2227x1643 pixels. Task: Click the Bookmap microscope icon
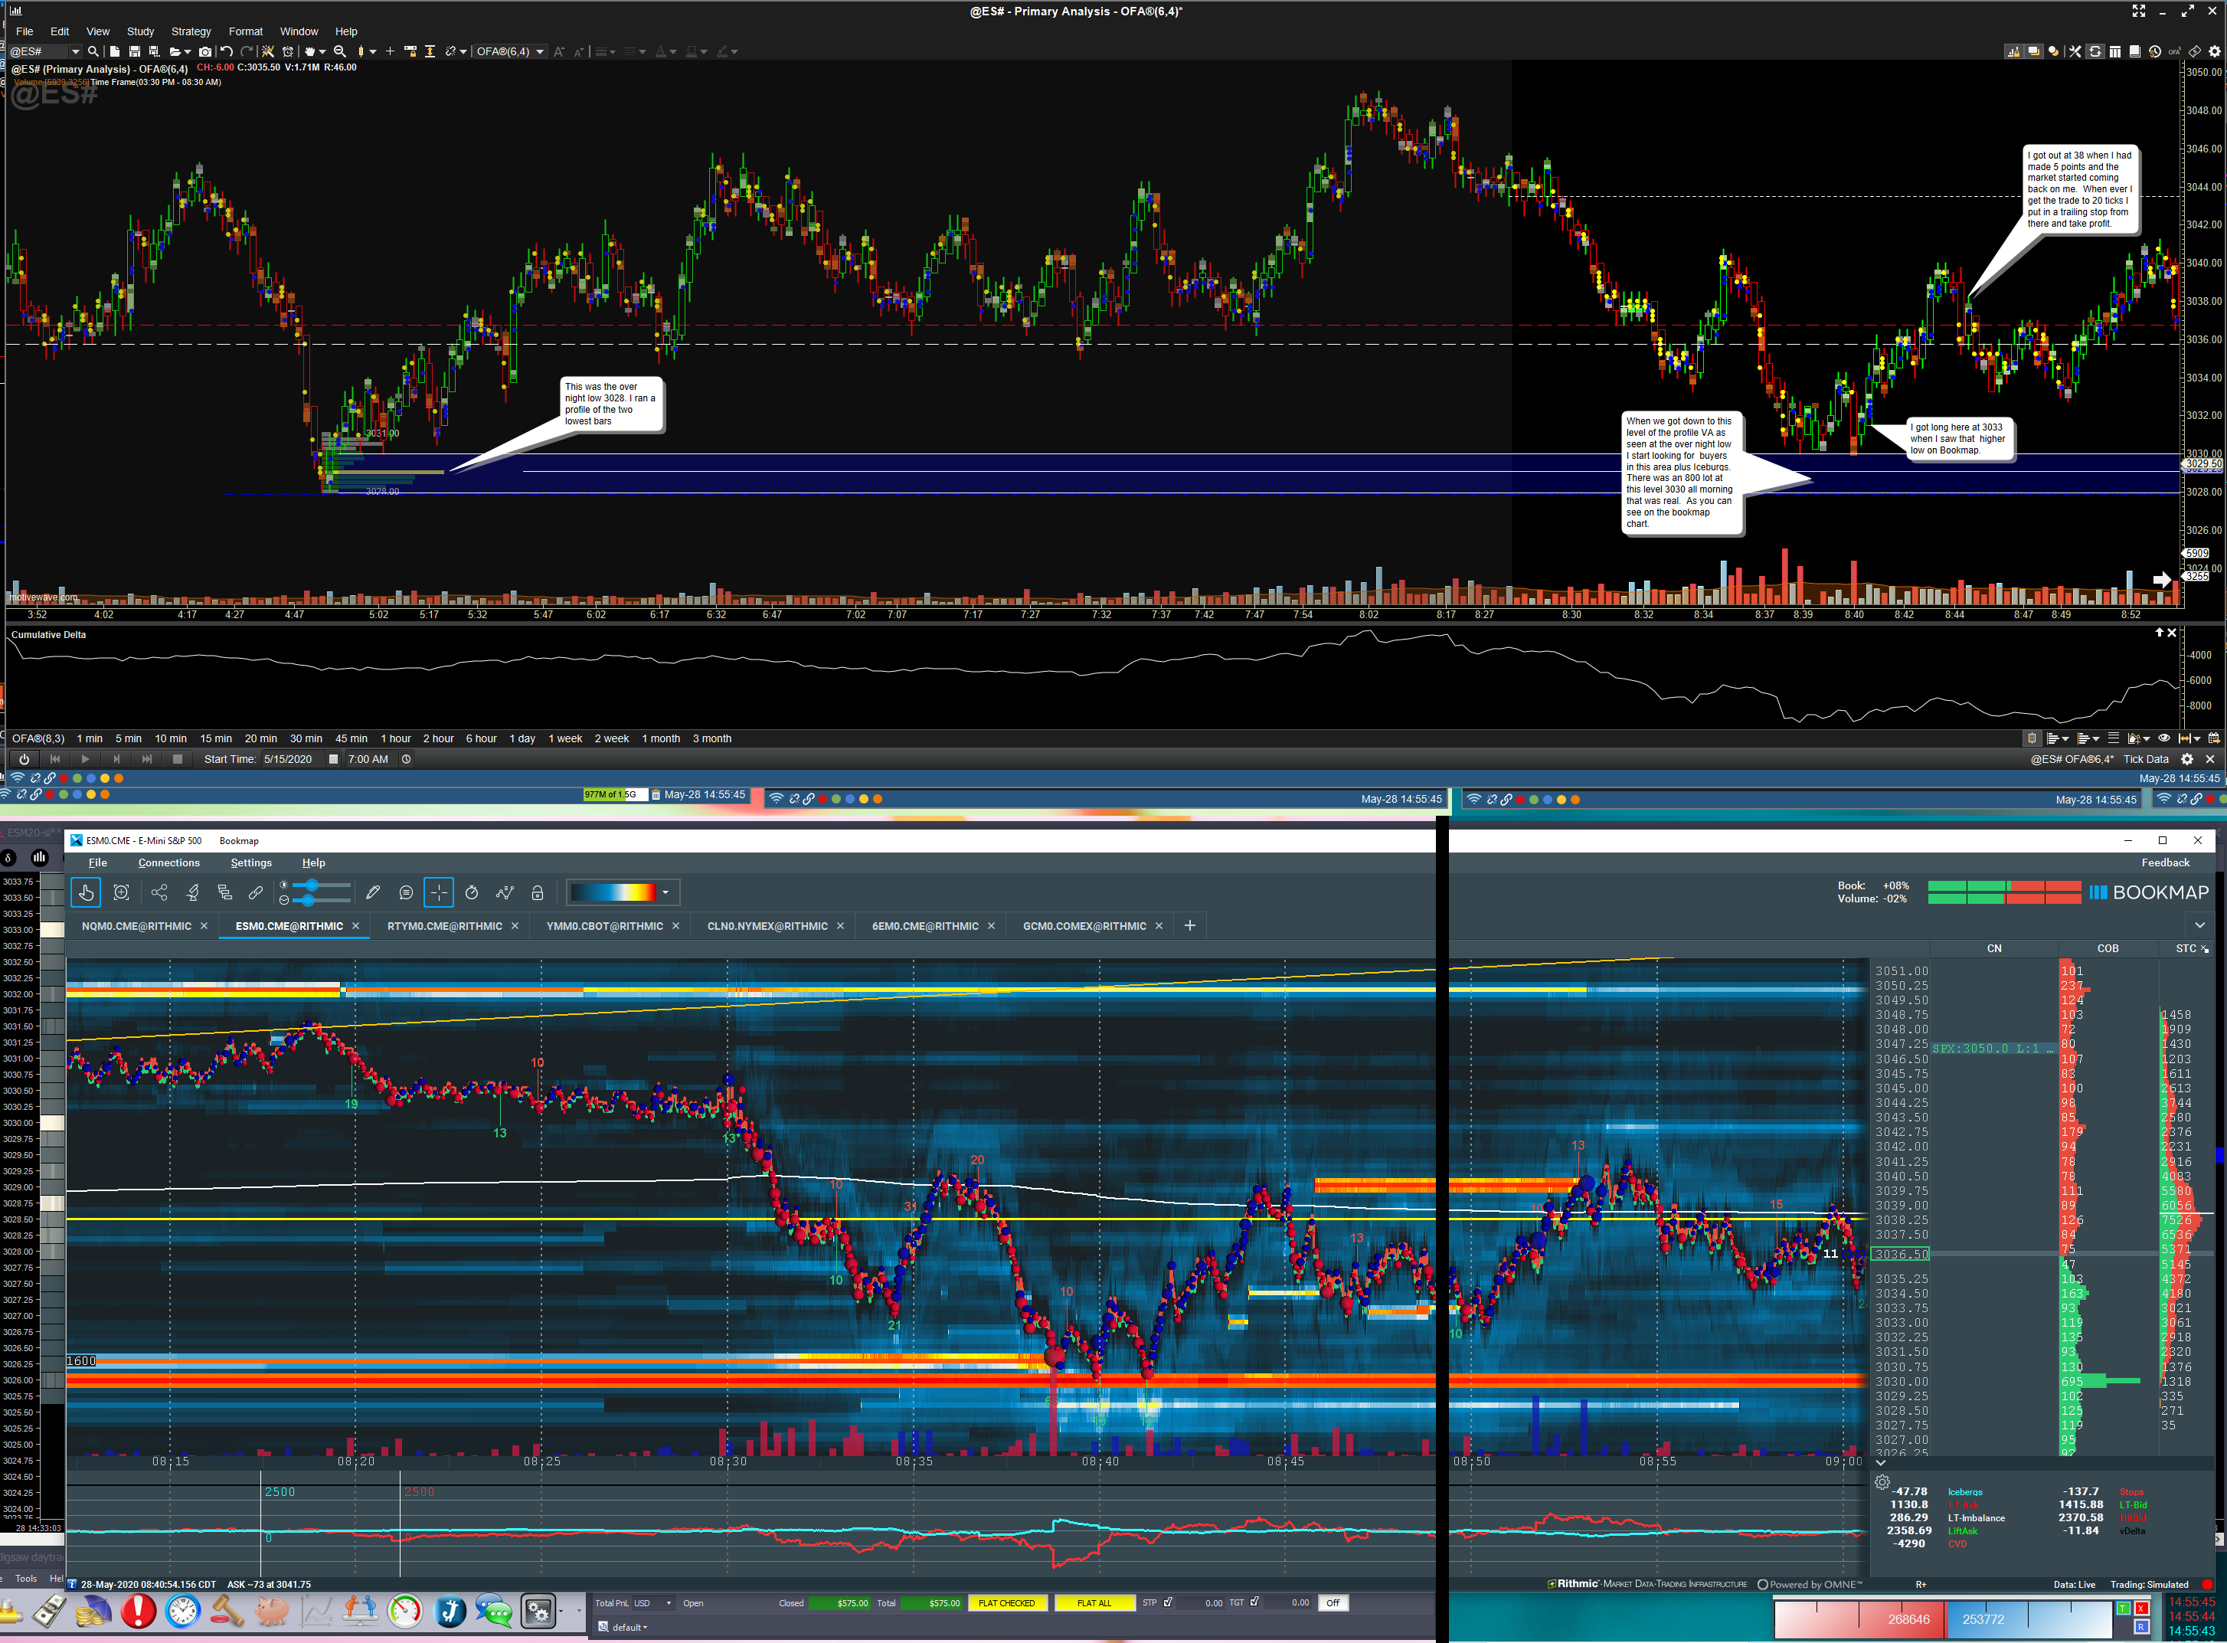click(193, 893)
